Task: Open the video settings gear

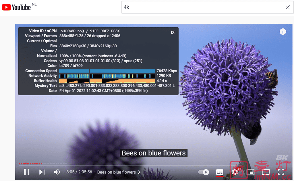Action: [x=235, y=172]
